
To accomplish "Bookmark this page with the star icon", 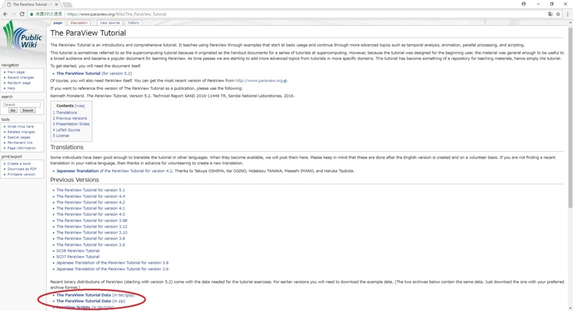I will (558, 14).
